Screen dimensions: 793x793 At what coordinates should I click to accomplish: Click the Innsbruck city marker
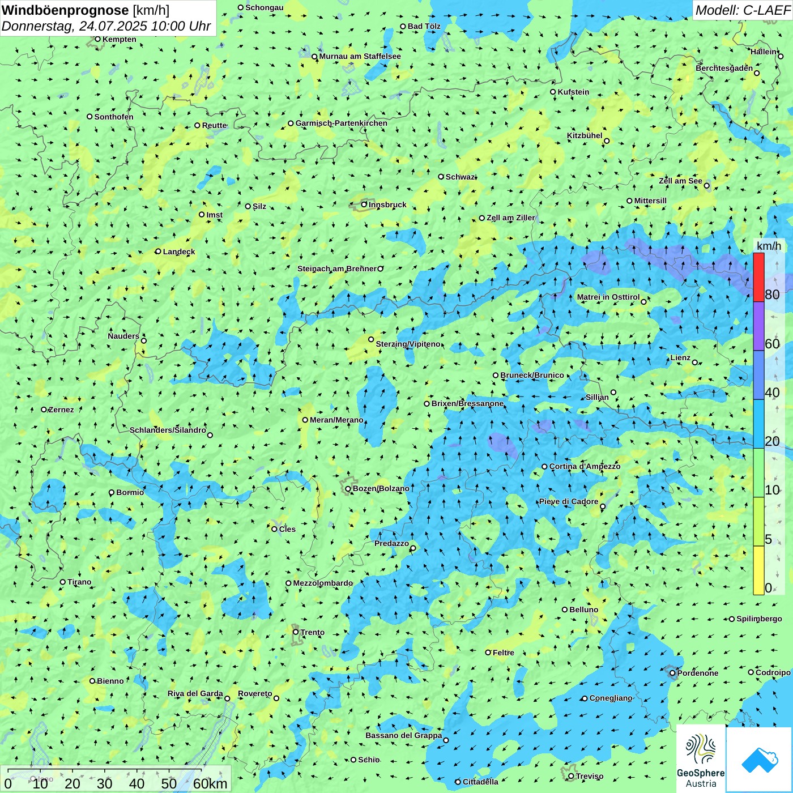click(x=364, y=204)
